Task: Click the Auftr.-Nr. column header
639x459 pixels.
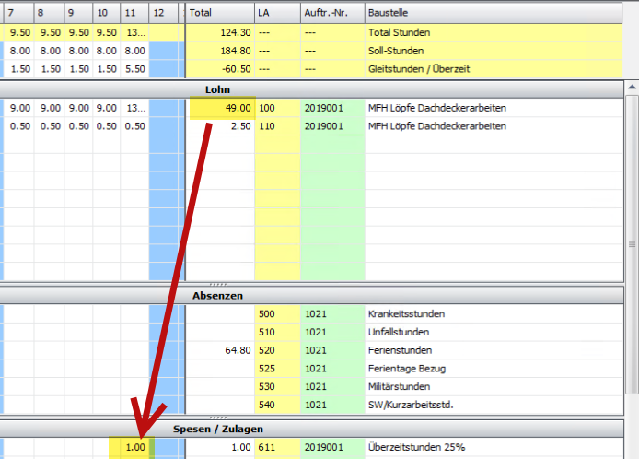Action: 331,13
